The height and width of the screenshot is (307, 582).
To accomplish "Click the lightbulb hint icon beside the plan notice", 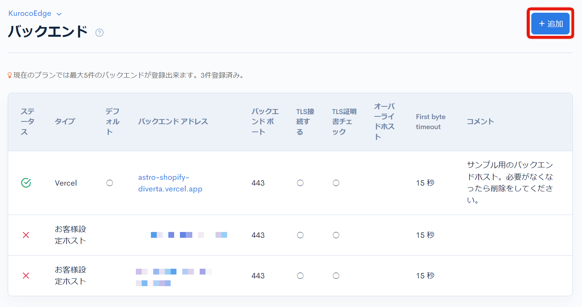I will click(10, 75).
